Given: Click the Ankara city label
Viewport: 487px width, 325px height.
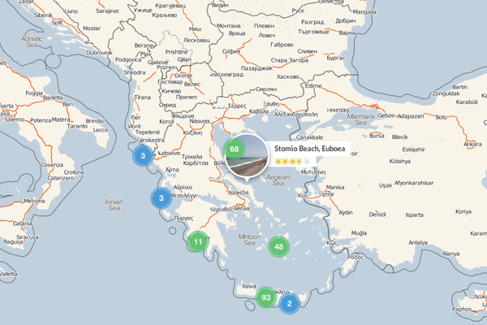Looking at the screenshot, I should 472,145.
